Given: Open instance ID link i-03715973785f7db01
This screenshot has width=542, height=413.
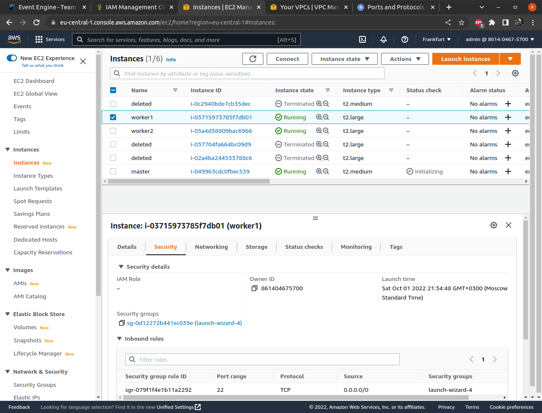Looking at the screenshot, I should (x=221, y=117).
